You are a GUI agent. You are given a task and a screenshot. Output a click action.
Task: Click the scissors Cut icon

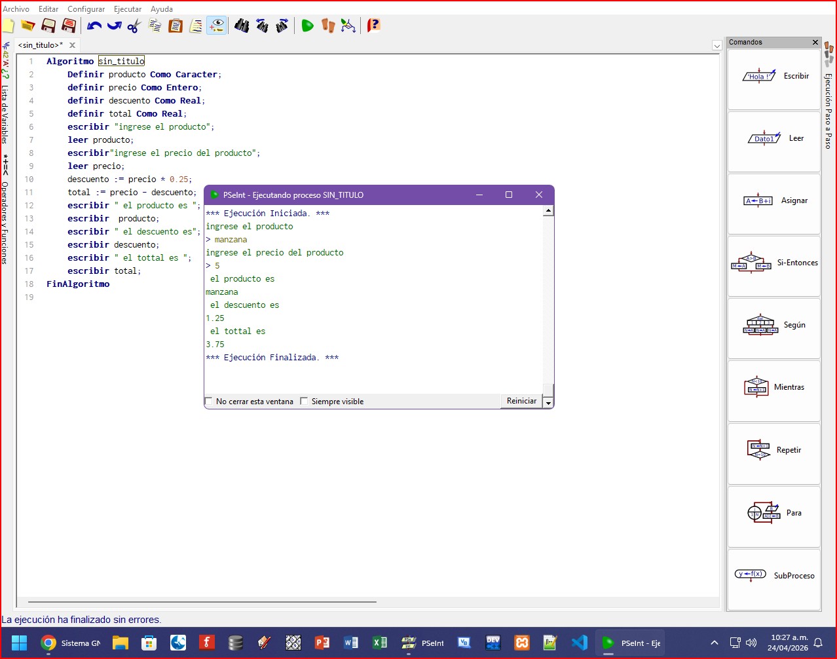pos(134,26)
